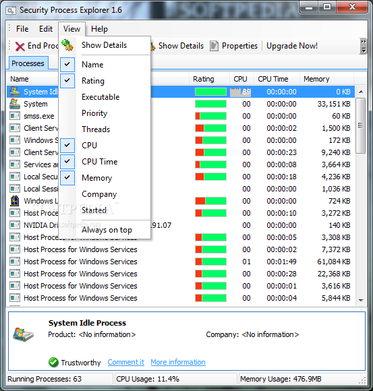
Task: Sort by the Memory column header
Action: click(x=326, y=79)
